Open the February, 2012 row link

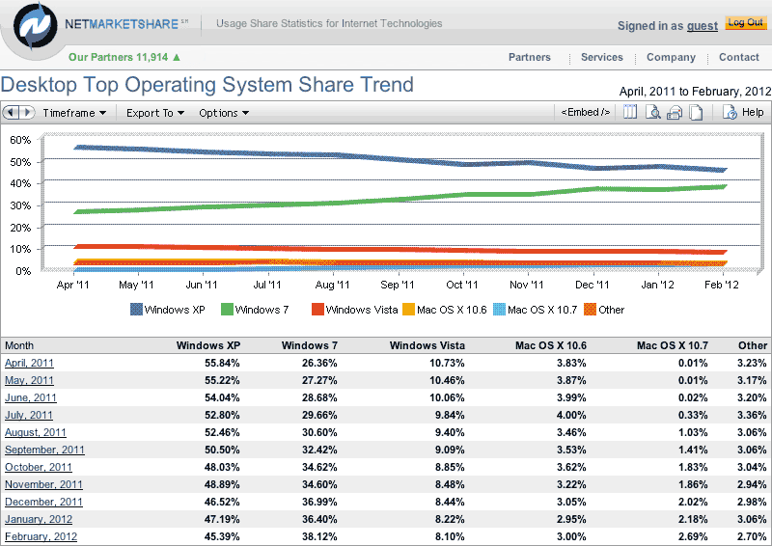point(41,536)
